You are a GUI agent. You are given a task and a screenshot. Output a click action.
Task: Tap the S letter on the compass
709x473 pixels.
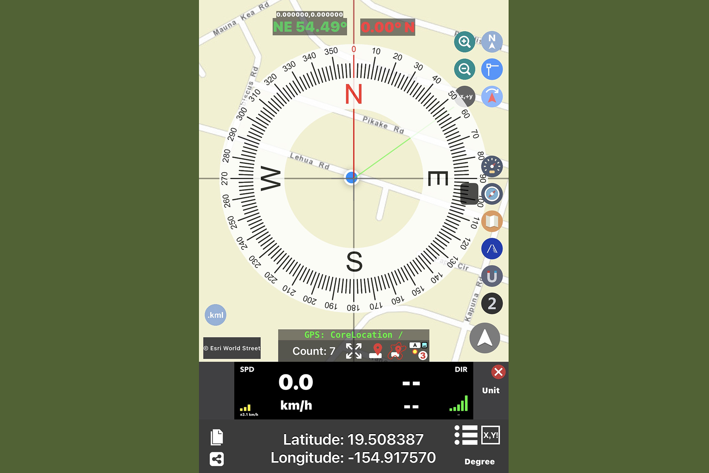[x=354, y=262]
